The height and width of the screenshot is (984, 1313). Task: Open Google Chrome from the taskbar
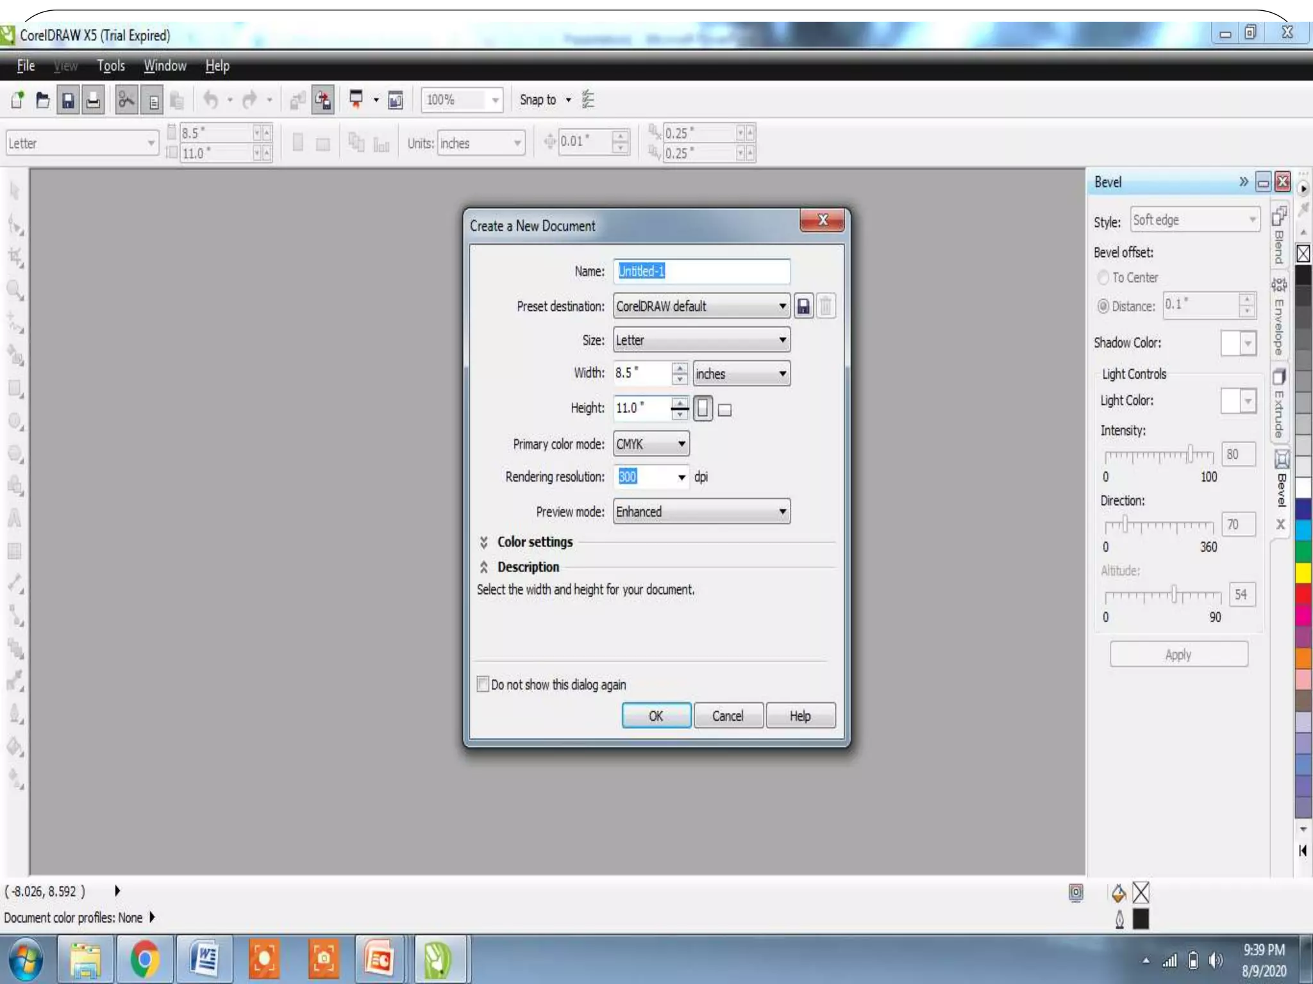tap(144, 959)
